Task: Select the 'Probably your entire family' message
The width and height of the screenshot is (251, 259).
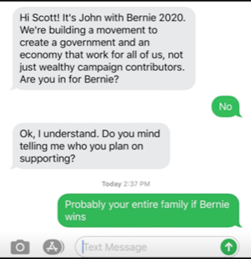Action: tap(150, 210)
